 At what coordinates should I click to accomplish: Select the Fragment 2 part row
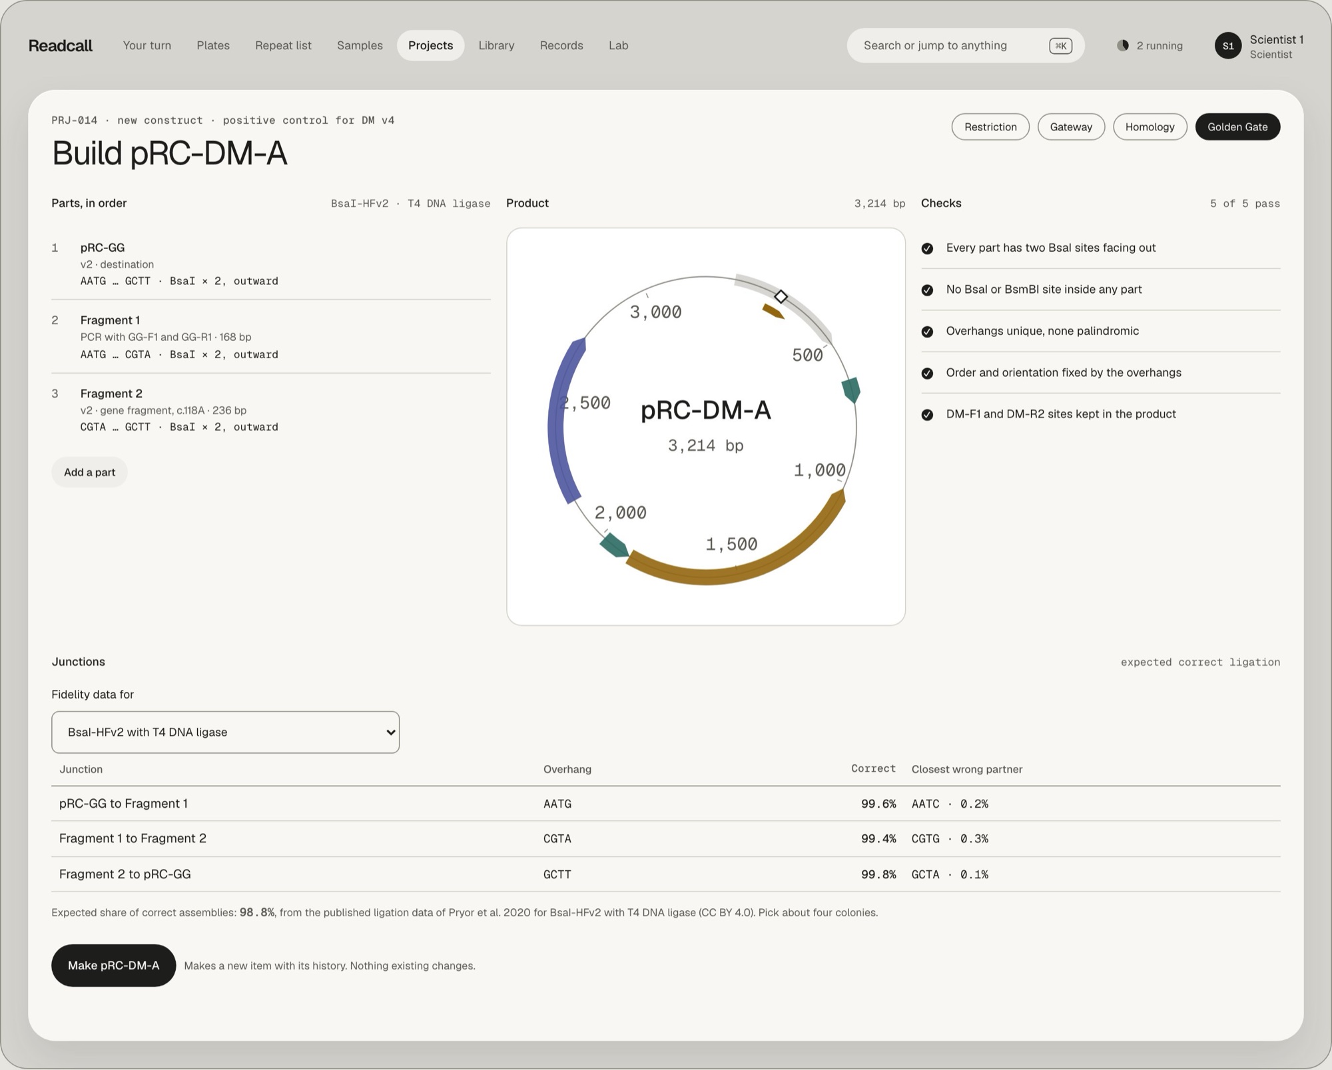coord(271,409)
